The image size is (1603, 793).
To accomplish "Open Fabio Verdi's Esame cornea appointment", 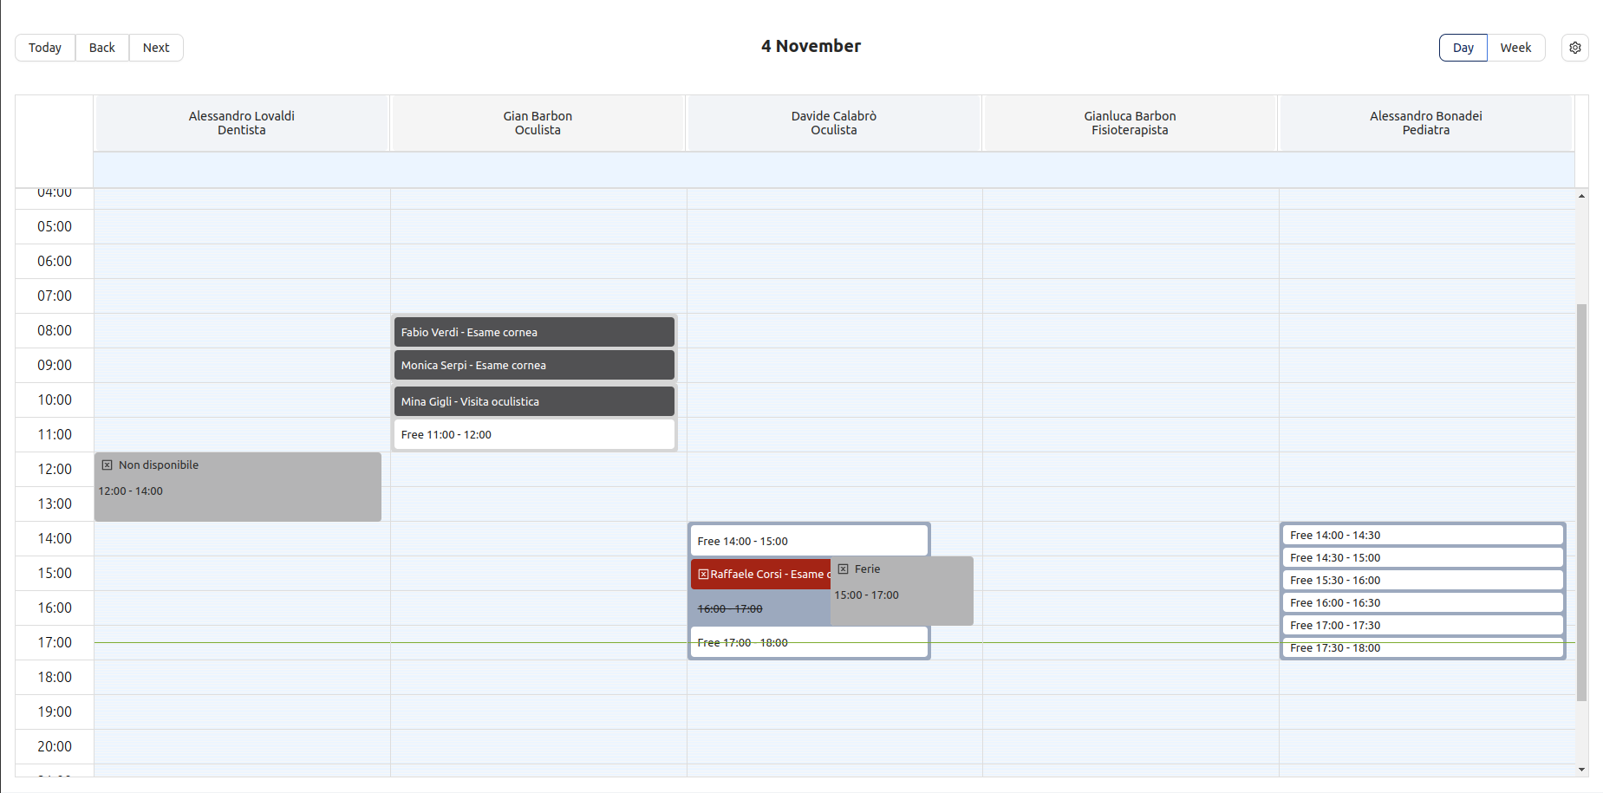I will [533, 332].
